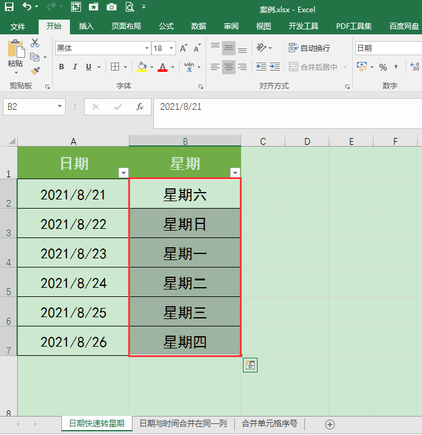Apply percent style format
Screen dimensions: 422x435
tap(383, 67)
